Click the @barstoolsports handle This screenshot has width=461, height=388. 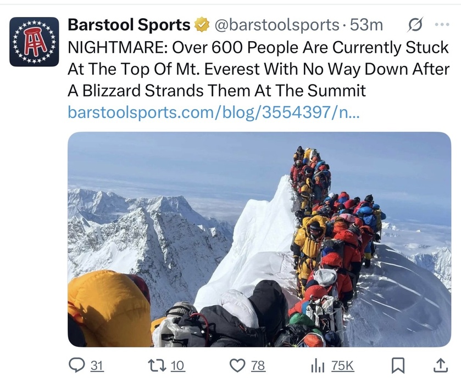(x=277, y=25)
